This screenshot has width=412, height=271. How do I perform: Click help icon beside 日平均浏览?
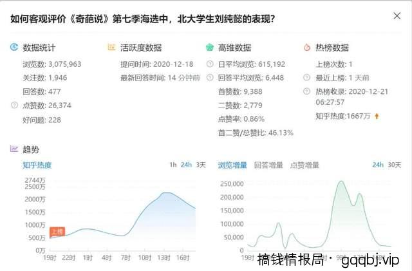pyautogui.click(x=210, y=64)
